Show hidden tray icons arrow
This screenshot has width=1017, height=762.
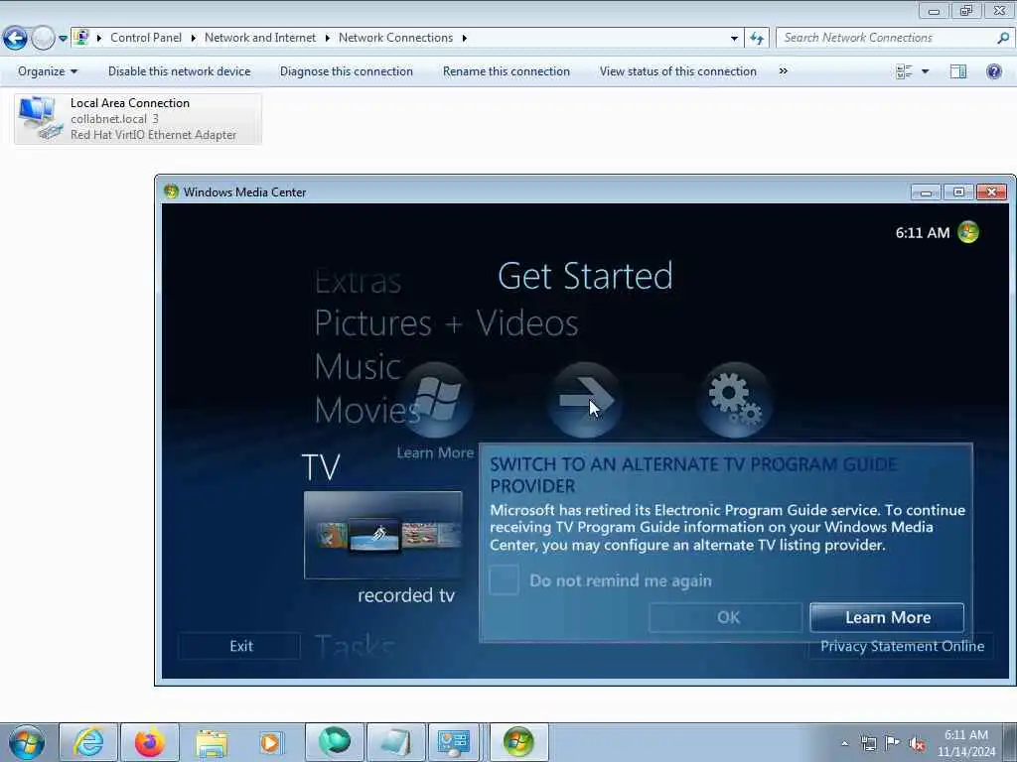click(844, 743)
